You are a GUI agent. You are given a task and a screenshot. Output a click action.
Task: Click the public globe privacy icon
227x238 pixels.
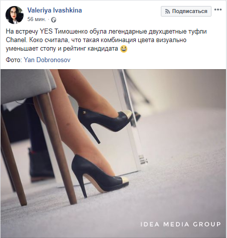pyautogui.click(x=54, y=20)
